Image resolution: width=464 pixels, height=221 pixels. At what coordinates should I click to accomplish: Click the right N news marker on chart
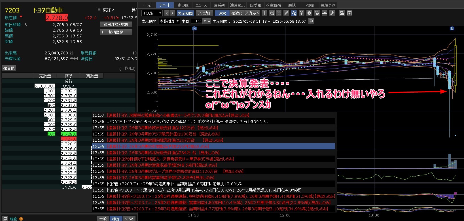(452, 28)
